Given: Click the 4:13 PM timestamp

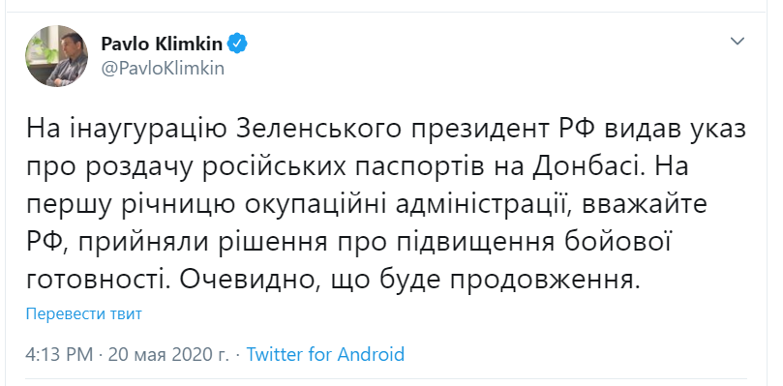Looking at the screenshot, I should click(59, 354).
